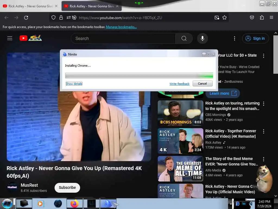Open Never Gonna Give You Up official thumbnail
The height and width of the screenshot is (209, 278).
click(181, 191)
